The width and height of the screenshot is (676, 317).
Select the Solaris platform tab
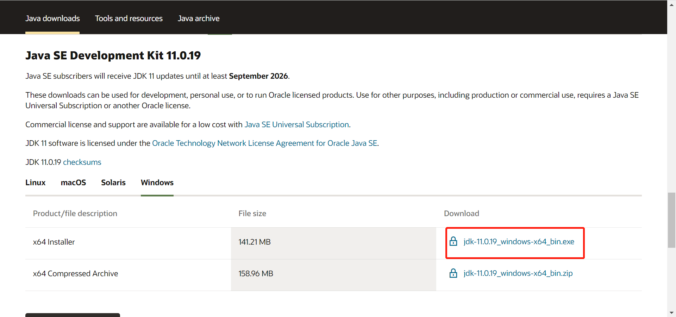point(113,182)
